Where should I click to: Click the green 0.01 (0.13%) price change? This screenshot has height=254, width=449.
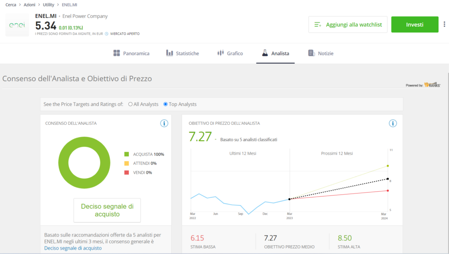pos(71,28)
